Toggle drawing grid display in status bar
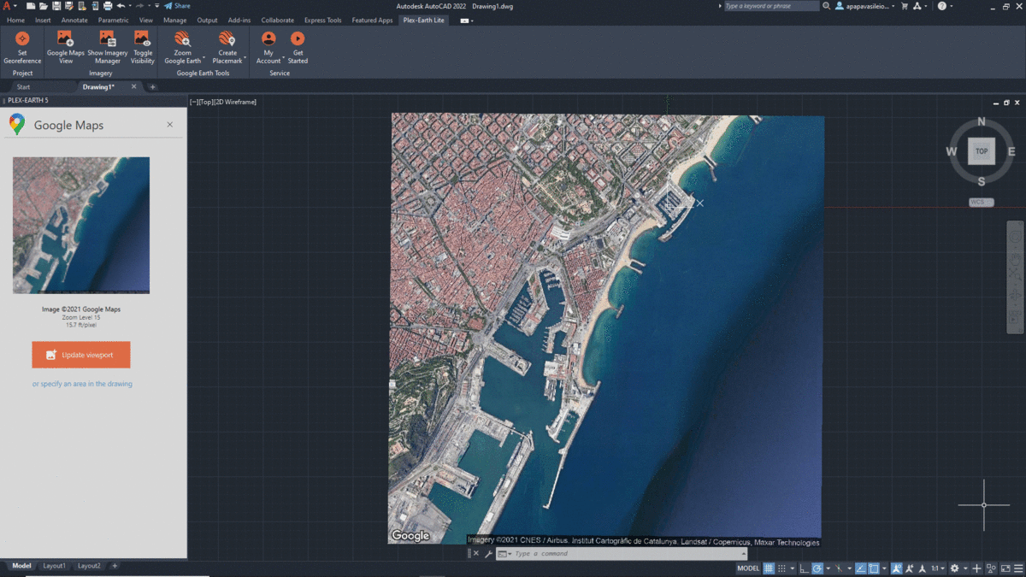This screenshot has height=577, width=1026. pos(769,568)
